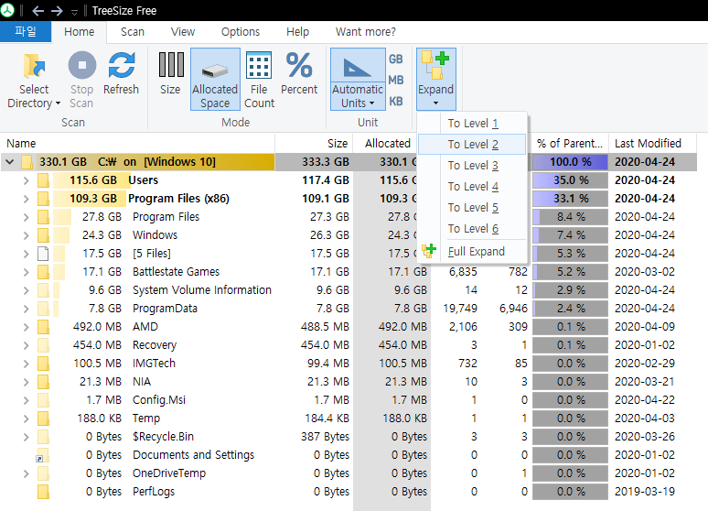Open the Want more? tab
Viewport: 708px width, 511px height.
pyautogui.click(x=365, y=32)
